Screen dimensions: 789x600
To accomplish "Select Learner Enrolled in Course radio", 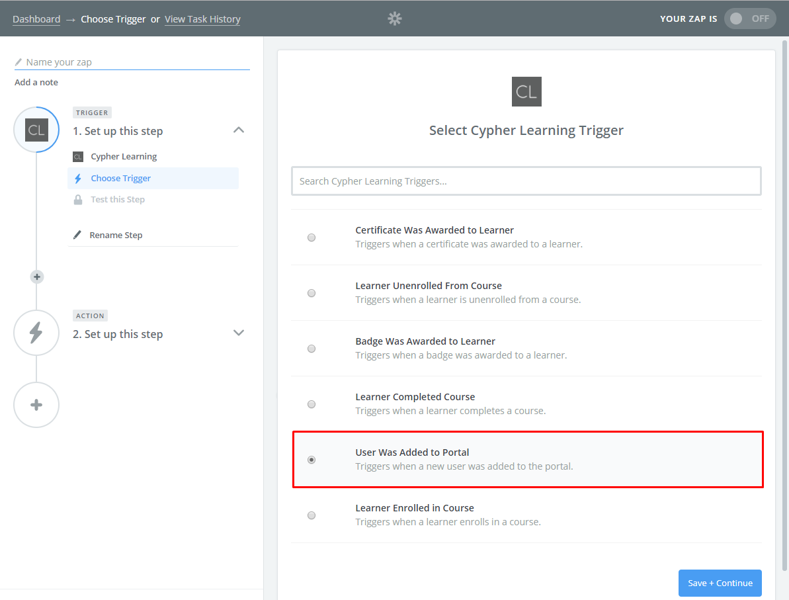I will 311,515.
